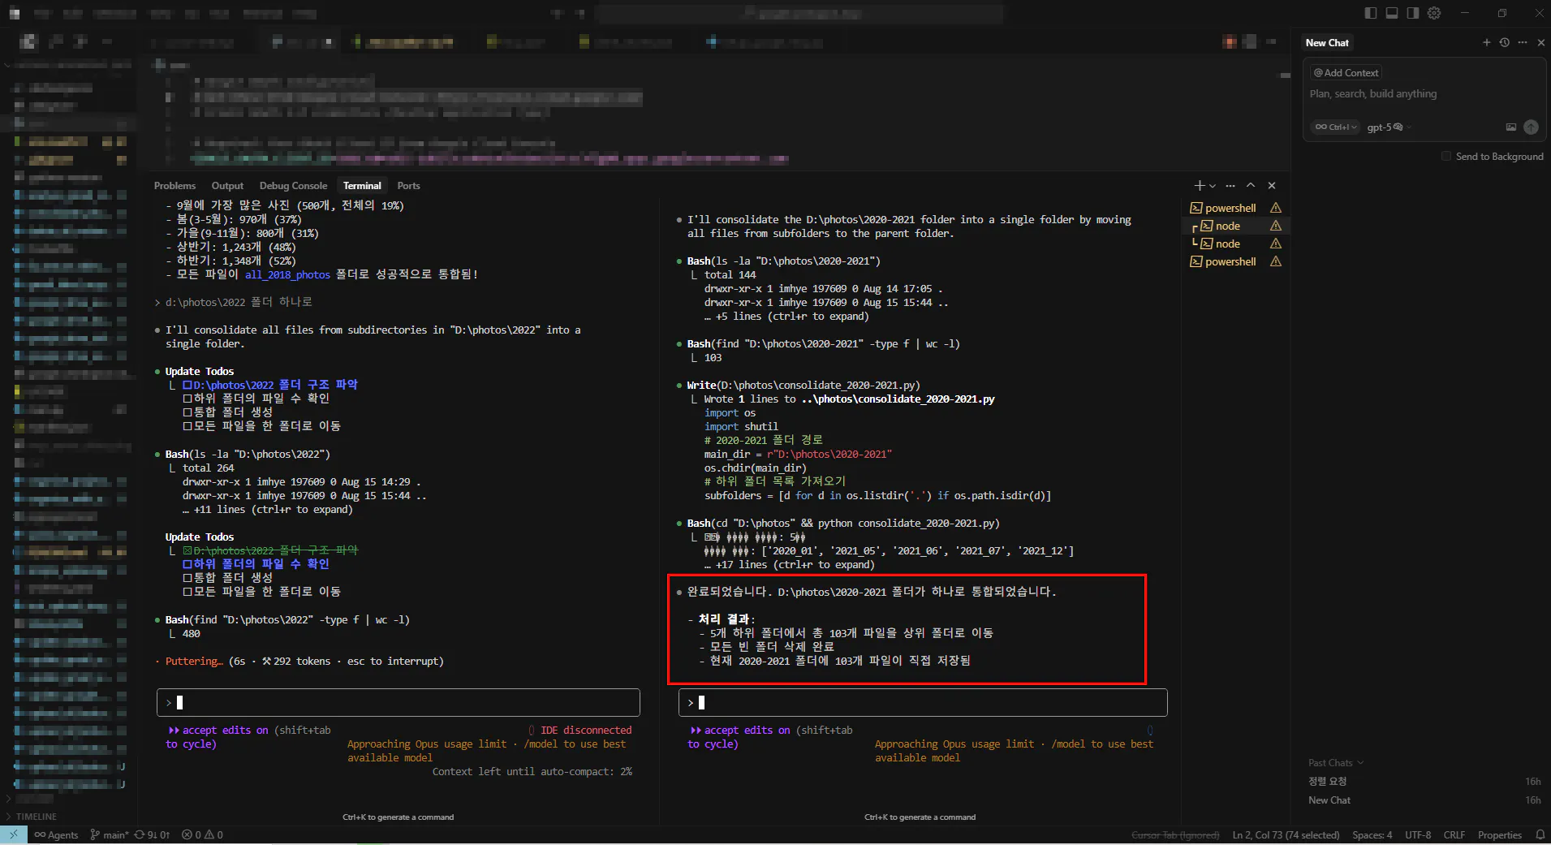
Task: Start a new chat with plus icon
Action: point(1487,42)
